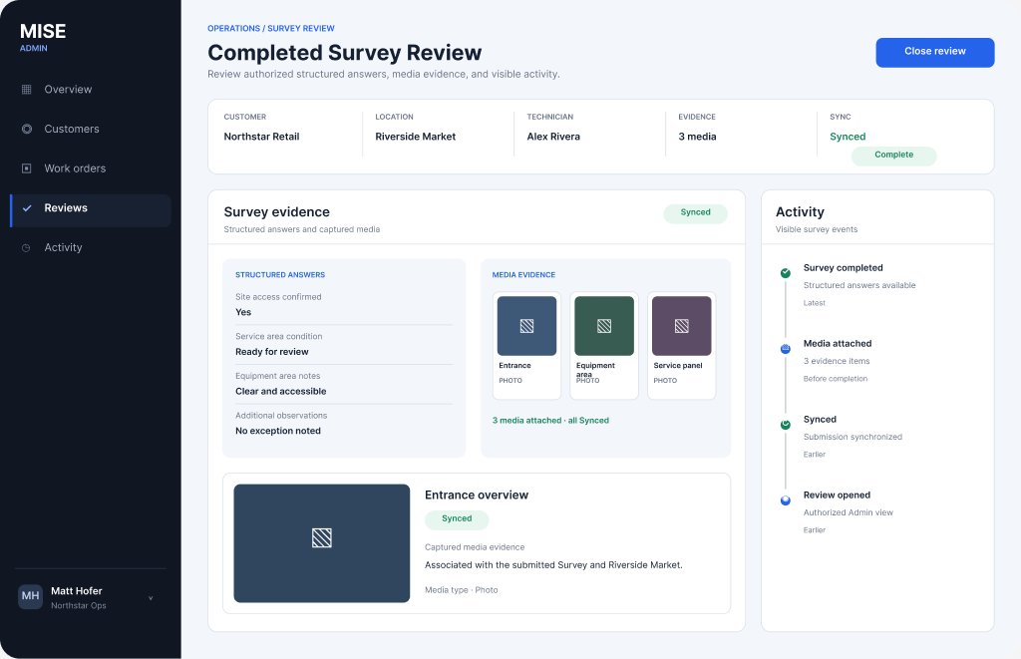1021x659 pixels.
Task: Click the Media attached blue timeline marker
Action: click(786, 349)
